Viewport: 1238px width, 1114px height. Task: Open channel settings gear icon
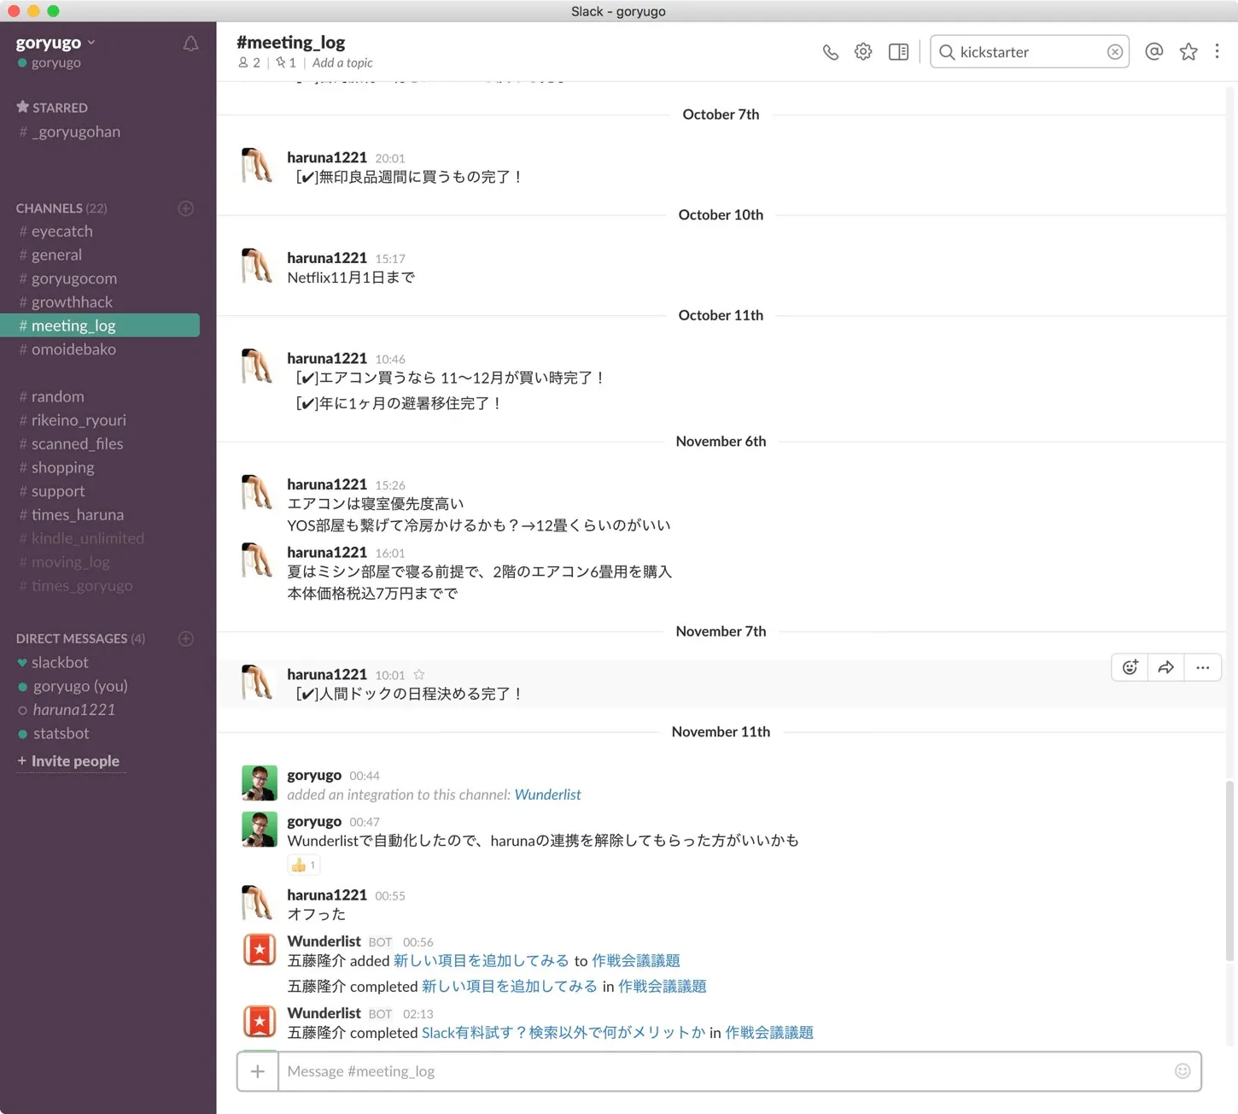coord(863,52)
